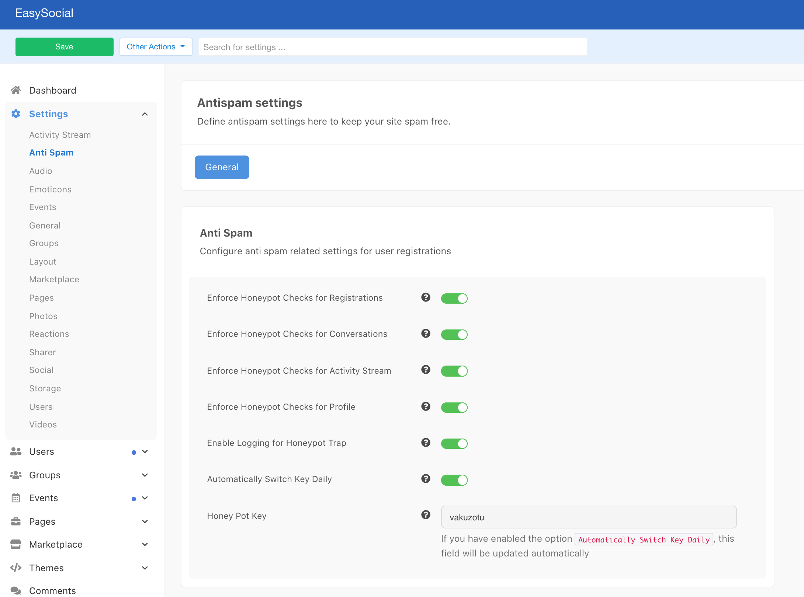Click the Honey Pot Key text field
This screenshot has height=597, width=804.
pos(589,517)
